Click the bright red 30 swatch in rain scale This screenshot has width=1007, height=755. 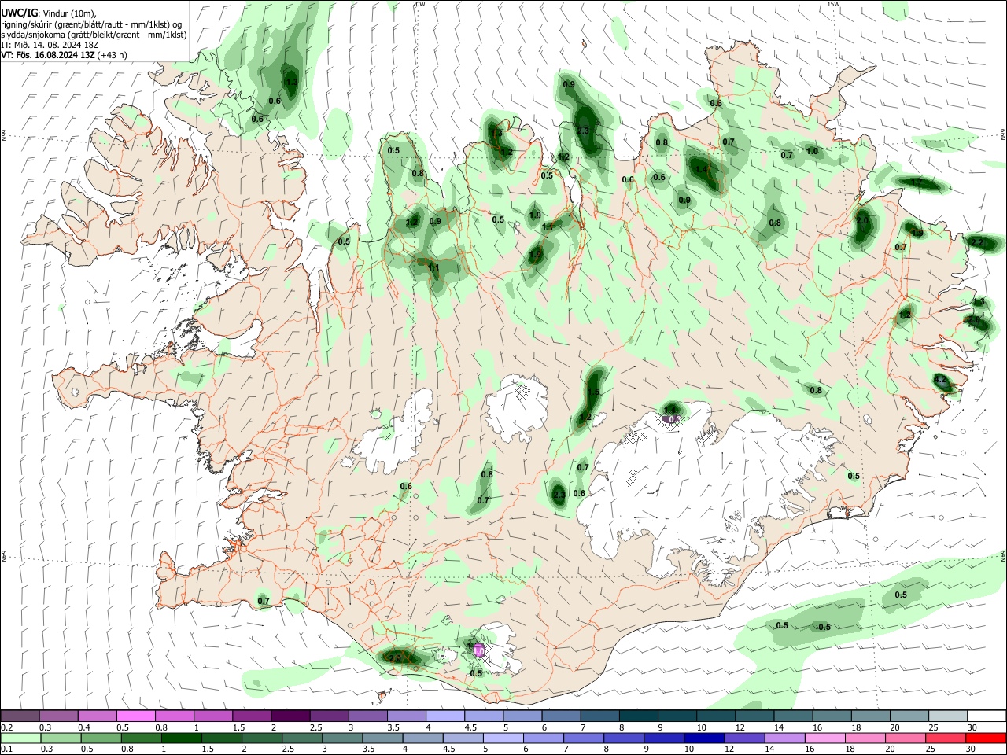[x=985, y=738]
